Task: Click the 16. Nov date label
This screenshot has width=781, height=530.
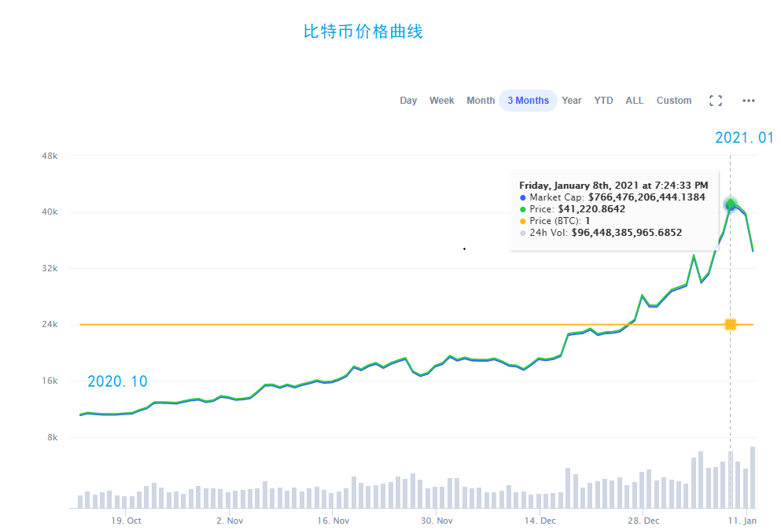Action: coord(334,521)
